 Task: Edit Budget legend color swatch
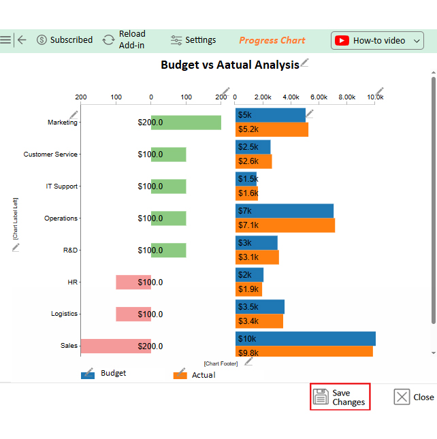click(x=88, y=374)
